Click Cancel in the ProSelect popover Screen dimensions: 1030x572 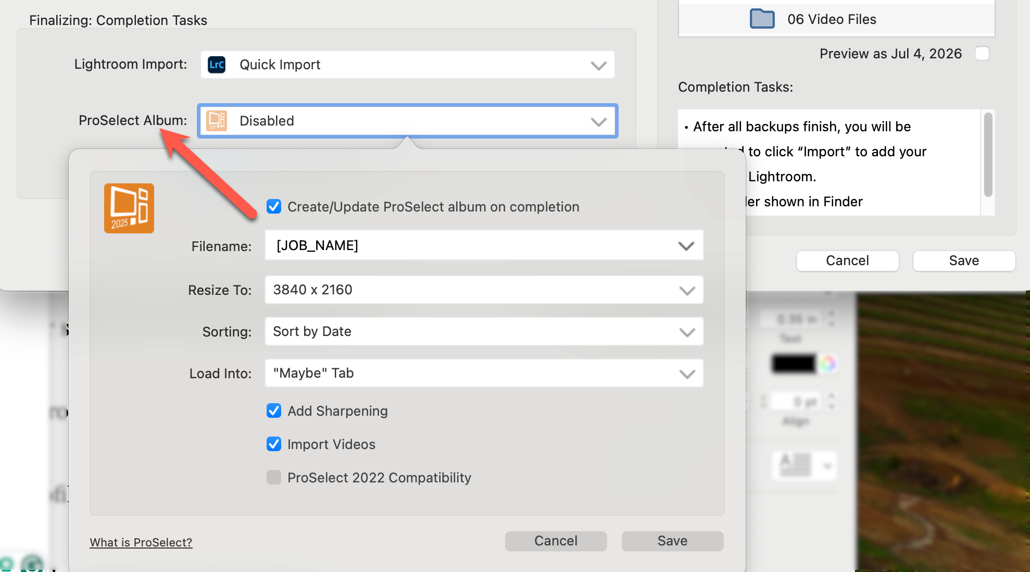tap(556, 541)
